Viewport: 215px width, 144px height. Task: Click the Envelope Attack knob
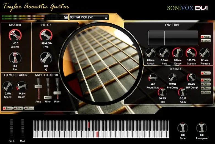(x=151, y=53)
